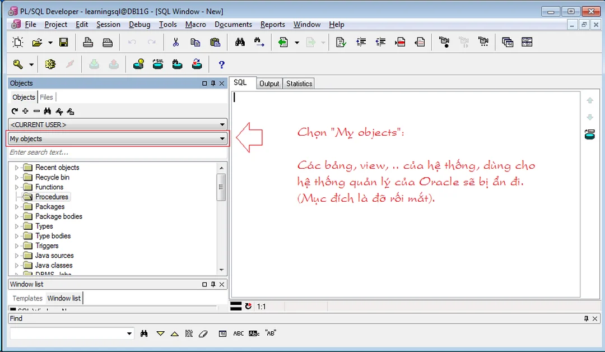Click the scroll down arrow in object tree
The height and width of the screenshot is (352, 605).
(221, 270)
